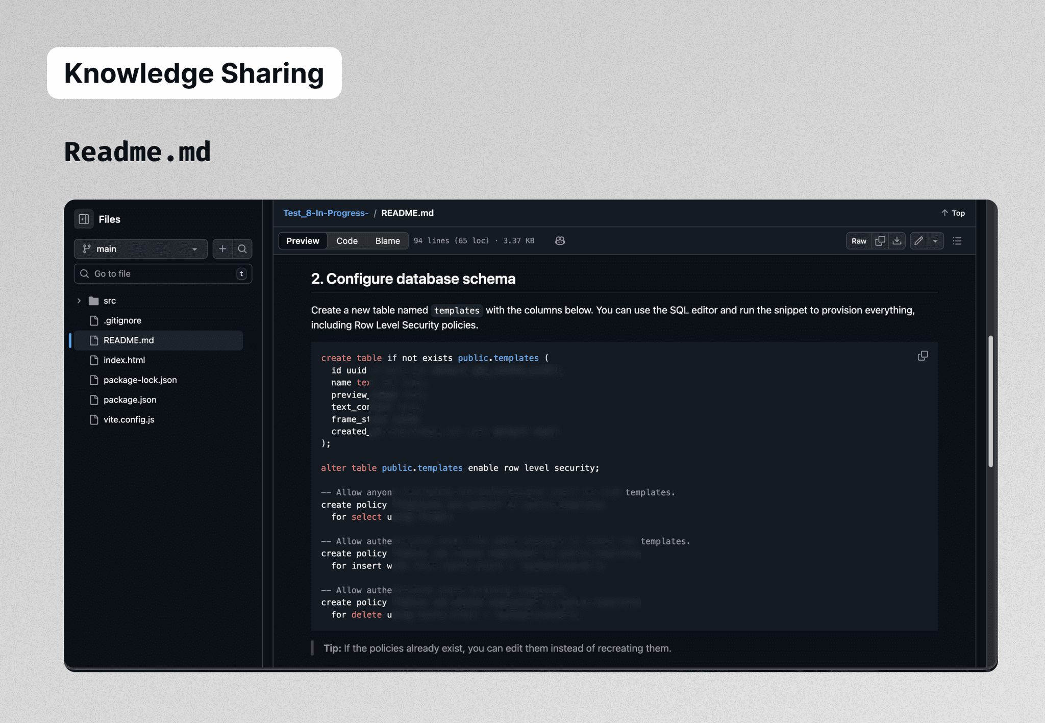Open the outline list icon
This screenshot has width=1045, height=723.
click(x=957, y=241)
